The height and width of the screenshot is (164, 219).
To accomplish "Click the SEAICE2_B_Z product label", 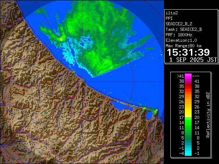I will click(x=178, y=24).
